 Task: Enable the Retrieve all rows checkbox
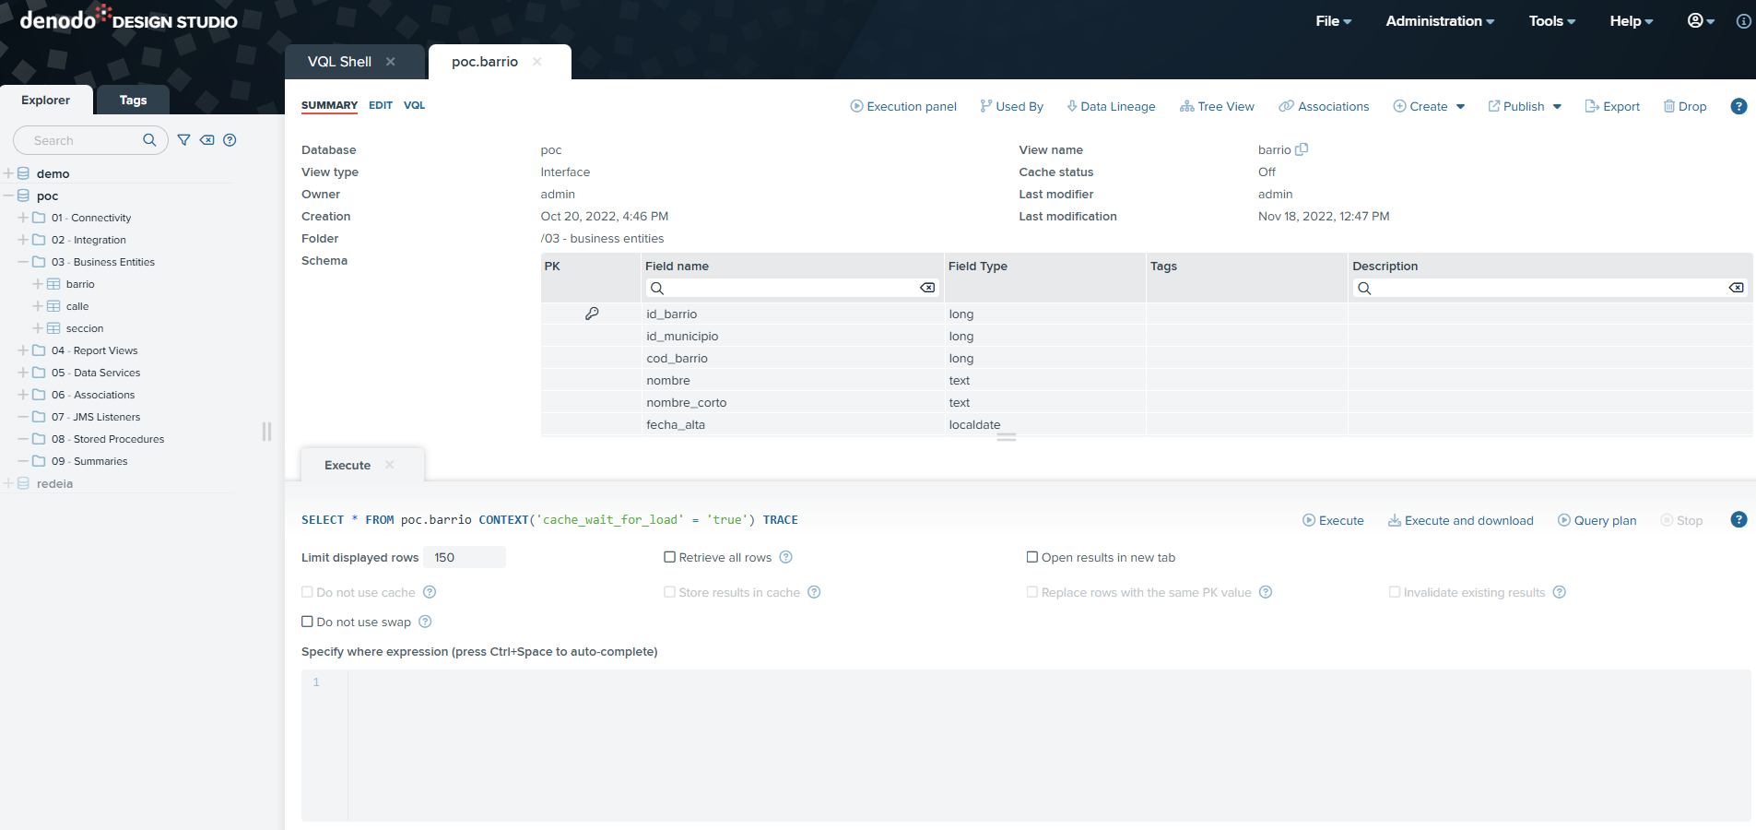pyautogui.click(x=670, y=557)
